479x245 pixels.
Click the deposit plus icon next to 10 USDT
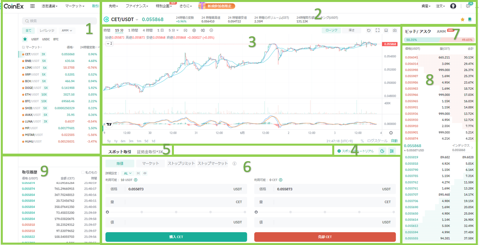click(136, 180)
